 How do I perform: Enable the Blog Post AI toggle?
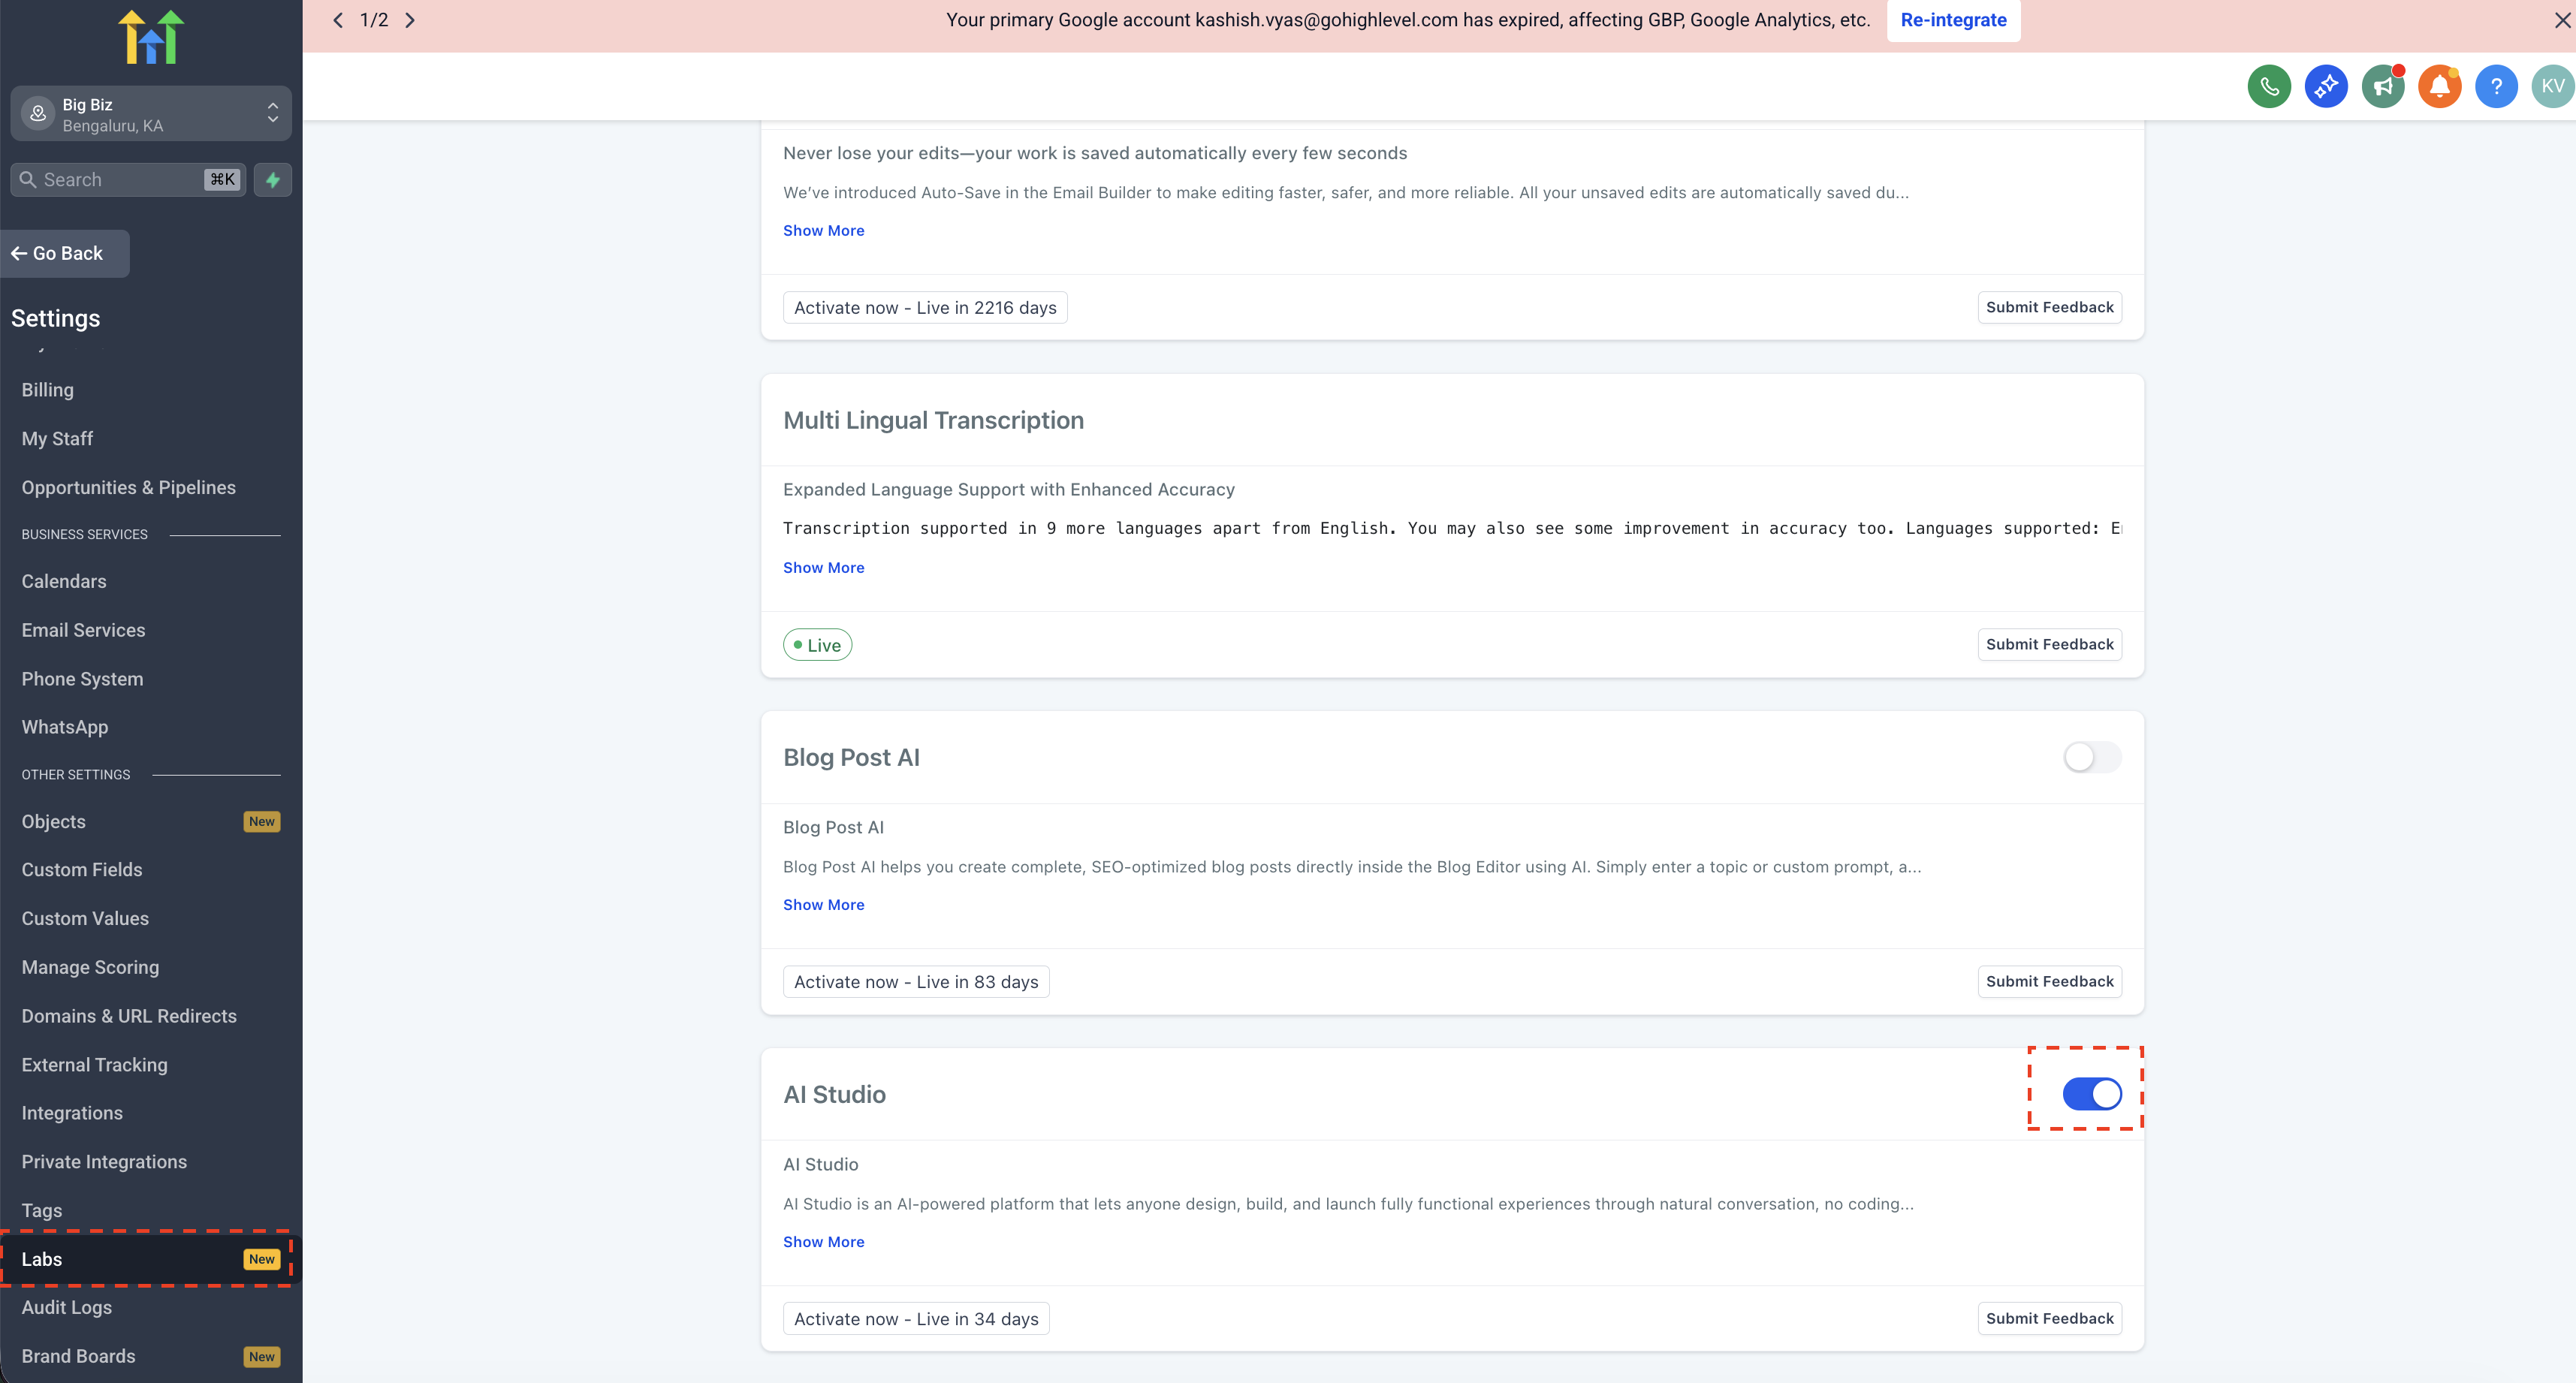point(2092,757)
